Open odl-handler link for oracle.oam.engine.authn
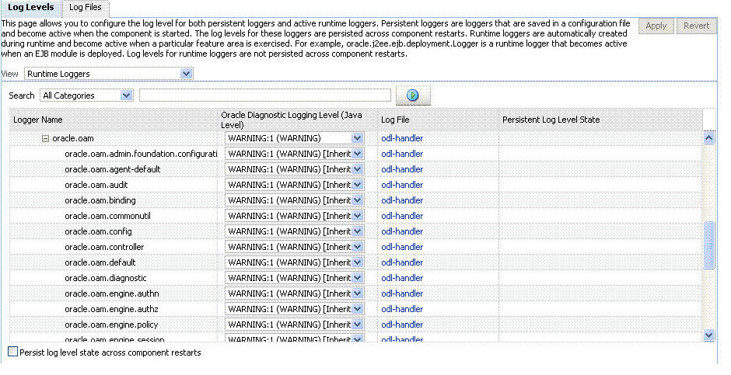 click(402, 293)
